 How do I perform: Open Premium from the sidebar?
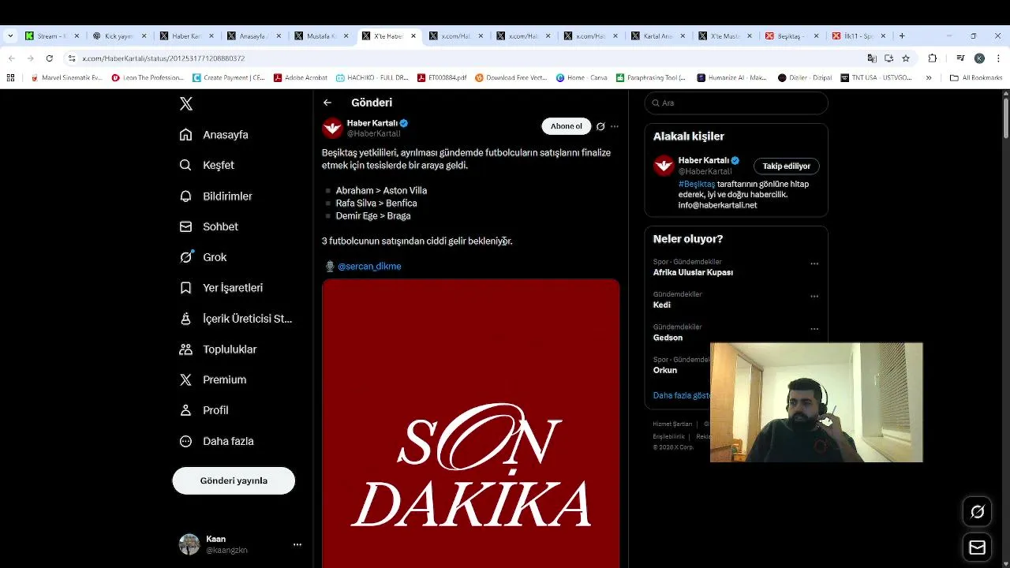click(213, 379)
